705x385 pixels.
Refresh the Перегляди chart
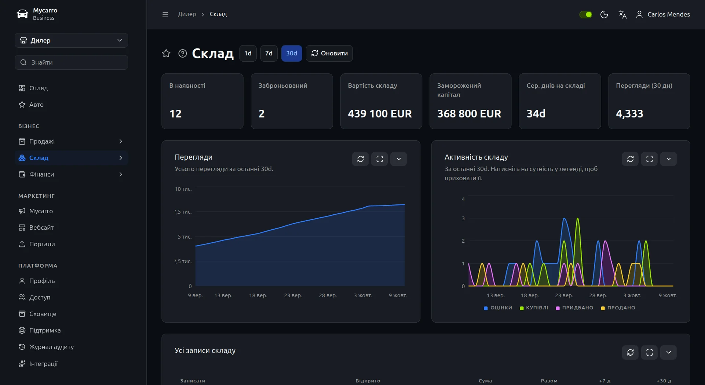coord(361,159)
